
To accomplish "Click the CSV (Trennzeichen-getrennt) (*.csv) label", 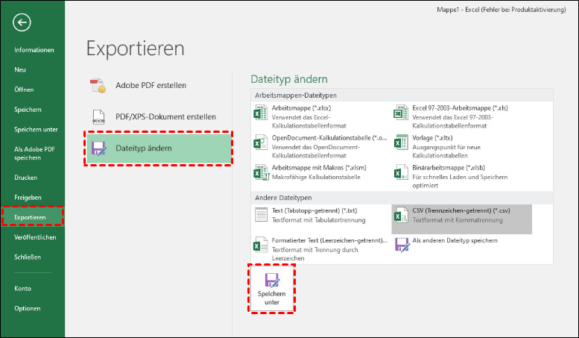I will pyautogui.click(x=461, y=211).
